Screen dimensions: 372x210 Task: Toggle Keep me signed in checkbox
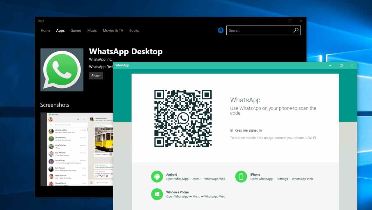pos(232,131)
